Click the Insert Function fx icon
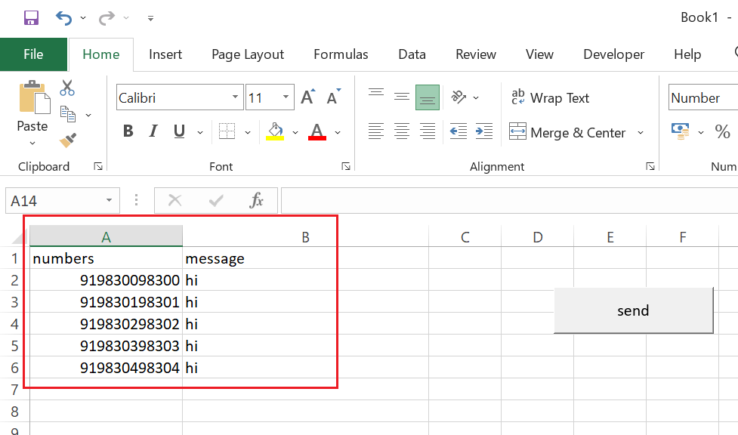The width and height of the screenshot is (738, 435). click(257, 201)
